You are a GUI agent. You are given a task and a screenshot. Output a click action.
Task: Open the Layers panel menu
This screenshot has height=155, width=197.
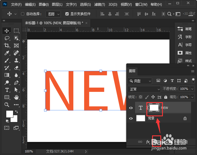point(193,71)
